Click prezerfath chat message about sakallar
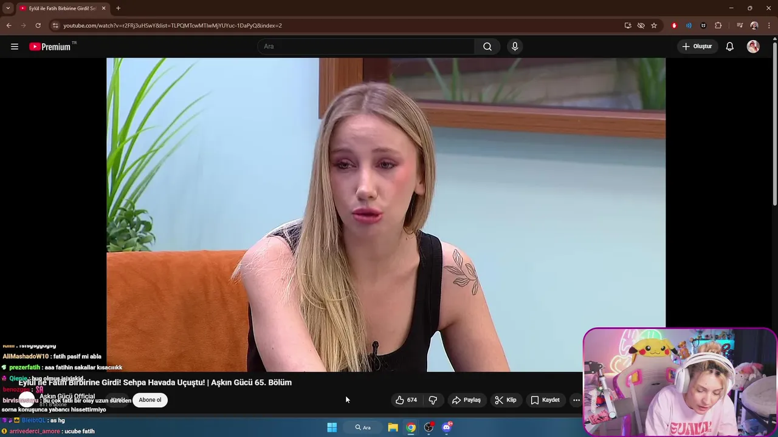The height and width of the screenshot is (437, 778). [x=62, y=367]
